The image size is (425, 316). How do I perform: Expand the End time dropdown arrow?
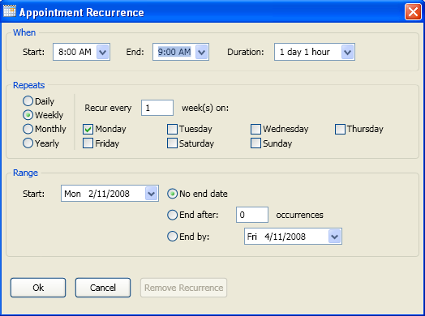click(x=201, y=52)
